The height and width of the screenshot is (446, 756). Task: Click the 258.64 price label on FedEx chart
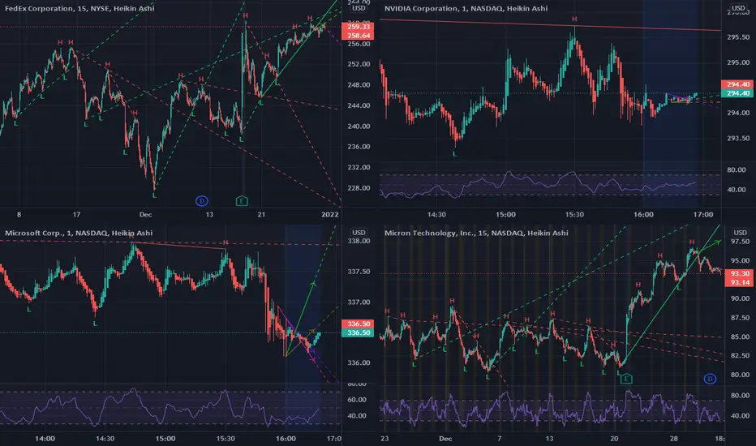[x=358, y=36]
